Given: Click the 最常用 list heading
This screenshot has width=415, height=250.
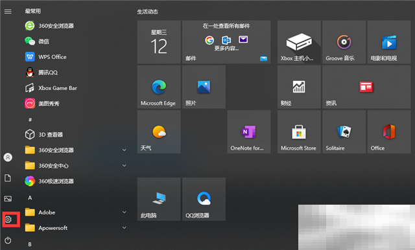Looking at the screenshot, I should tap(33, 11).
